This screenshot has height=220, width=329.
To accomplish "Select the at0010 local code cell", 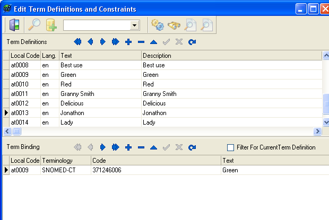I will [25, 84].
